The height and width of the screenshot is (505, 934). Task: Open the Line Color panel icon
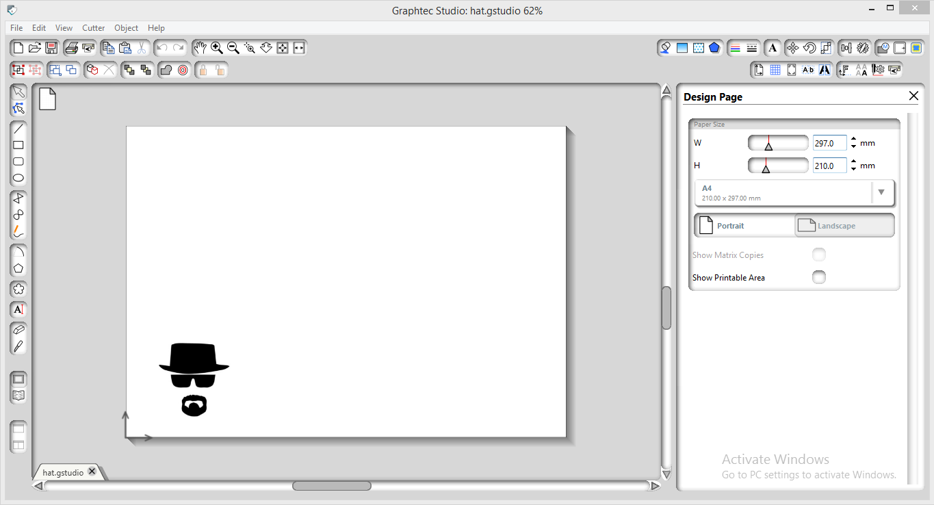(736, 48)
